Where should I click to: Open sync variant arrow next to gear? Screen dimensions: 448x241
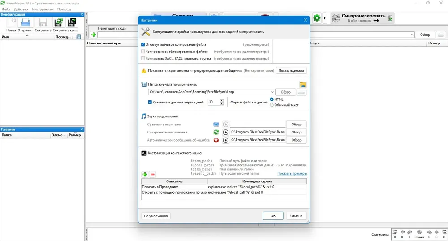click(x=324, y=18)
